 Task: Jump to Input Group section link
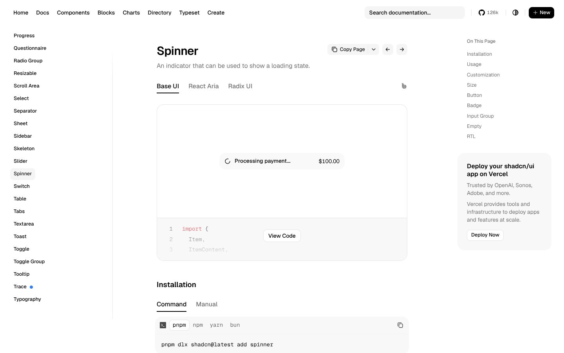[x=480, y=116]
